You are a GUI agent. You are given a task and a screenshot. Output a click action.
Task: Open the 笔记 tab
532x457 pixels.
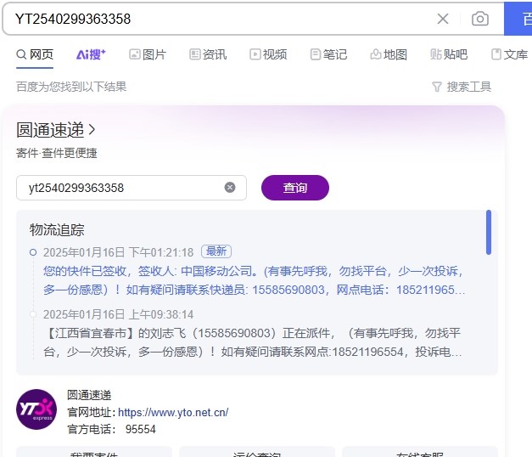coord(328,54)
